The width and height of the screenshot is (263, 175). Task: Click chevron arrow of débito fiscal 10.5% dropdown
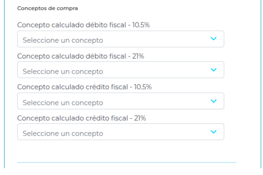click(x=214, y=39)
